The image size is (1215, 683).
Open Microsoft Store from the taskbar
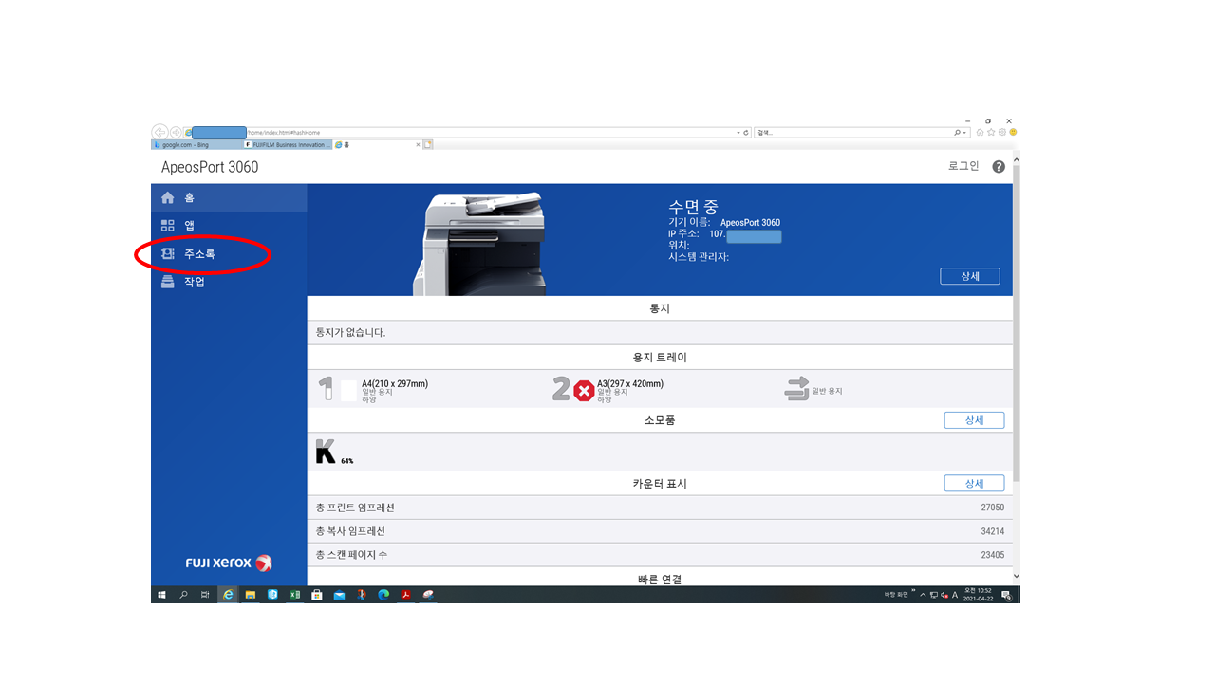click(317, 595)
